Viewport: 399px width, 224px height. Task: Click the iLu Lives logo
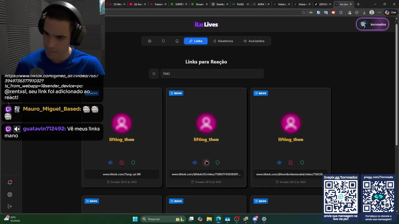tap(206, 25)
